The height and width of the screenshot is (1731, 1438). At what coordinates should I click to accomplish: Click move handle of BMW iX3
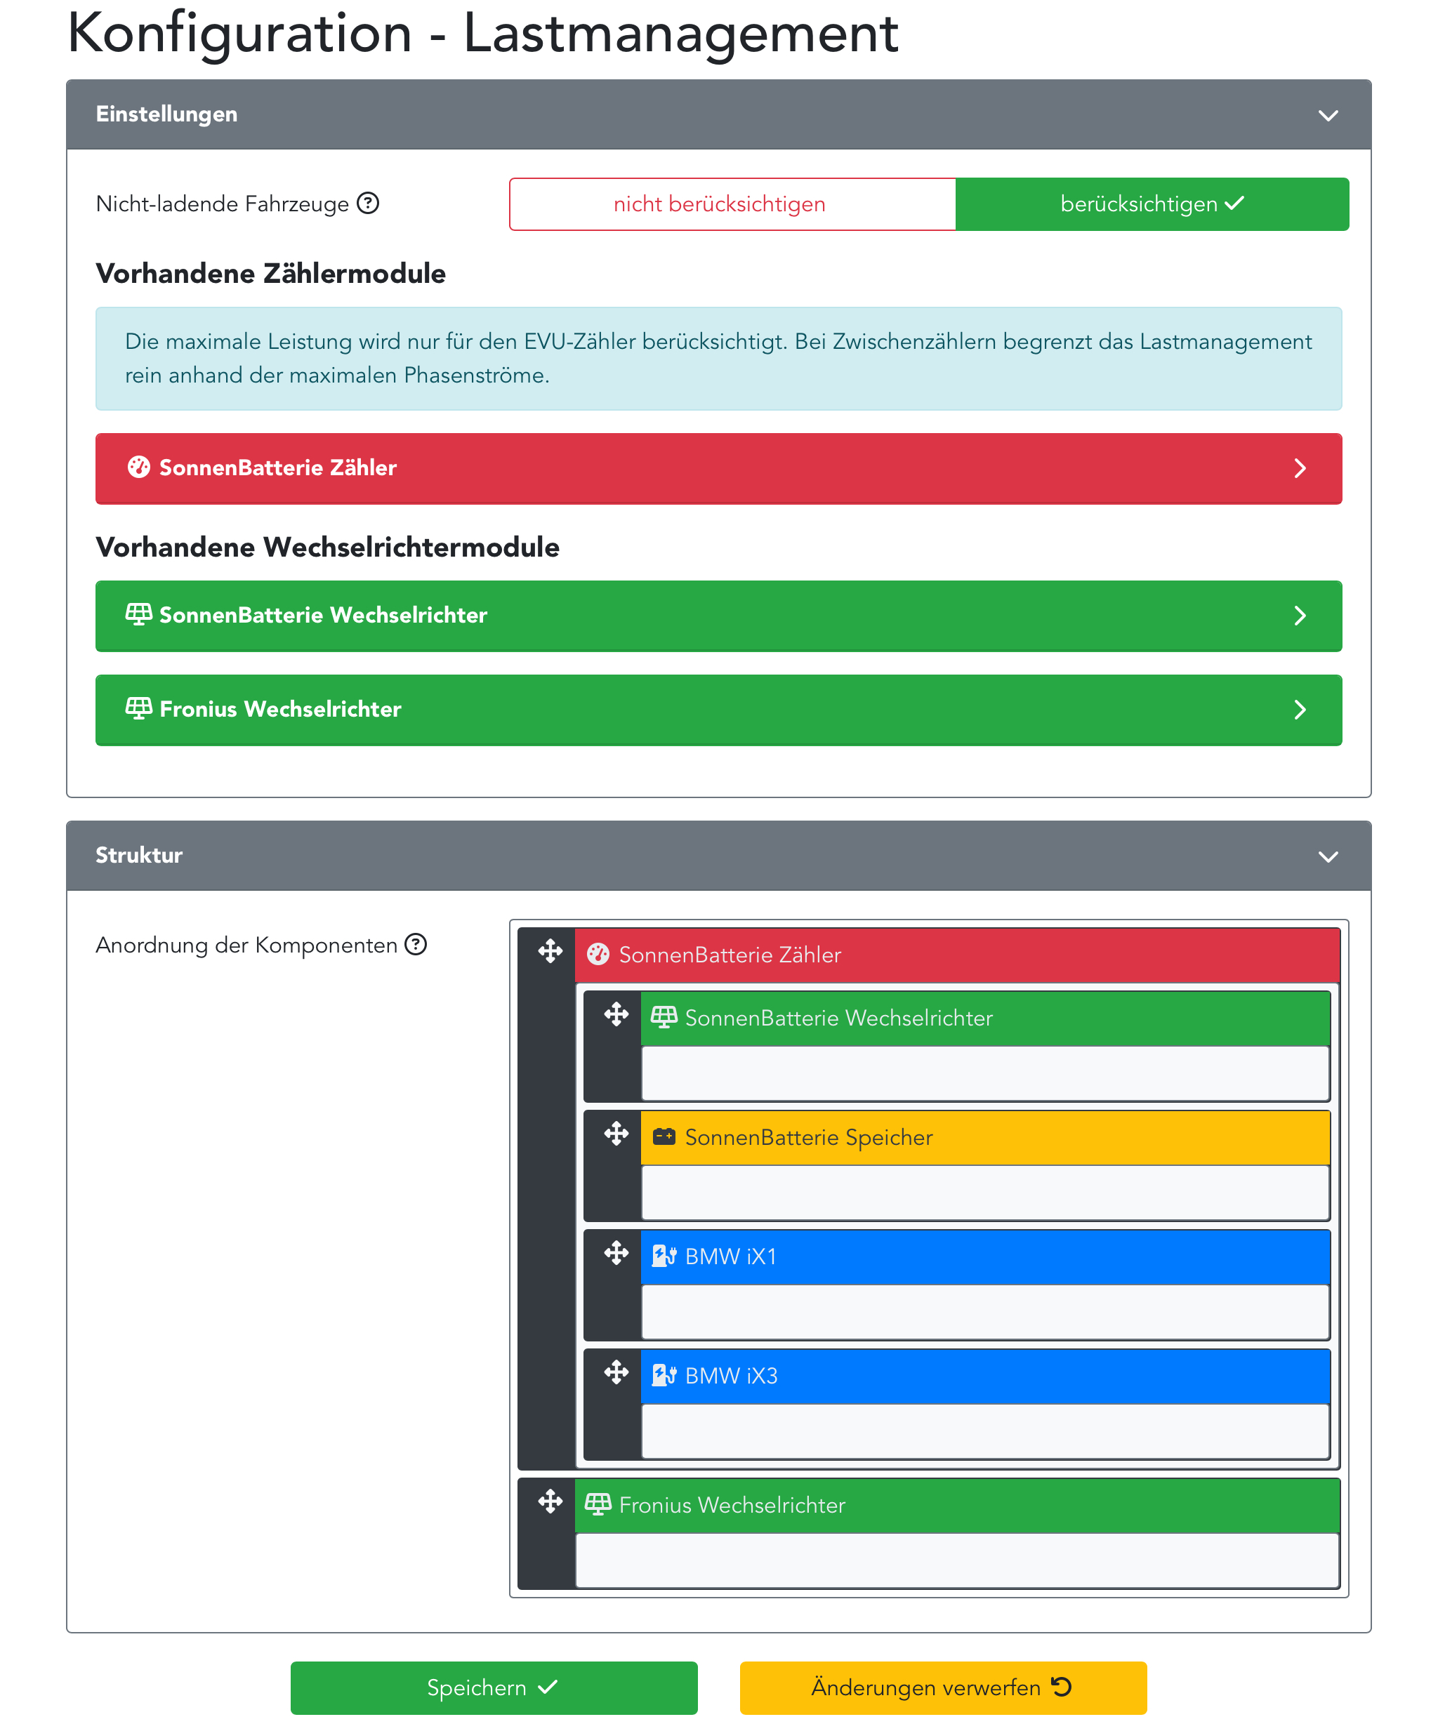tap(616, 1373)
